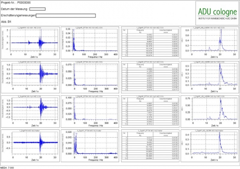Click the Datum der Messung label
240x169 pixels.
pos(15,9)
